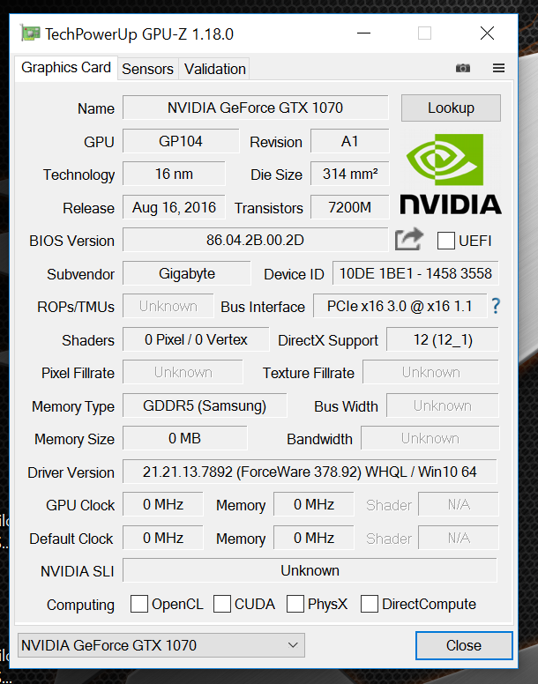Click the GPU field showing GP104
This screenshot has height=684, width=538.
tap(181, 141)
